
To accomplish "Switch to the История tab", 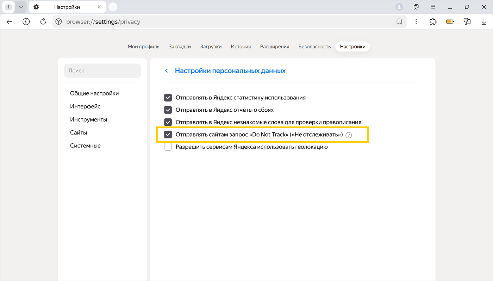I will click(241, 46).
